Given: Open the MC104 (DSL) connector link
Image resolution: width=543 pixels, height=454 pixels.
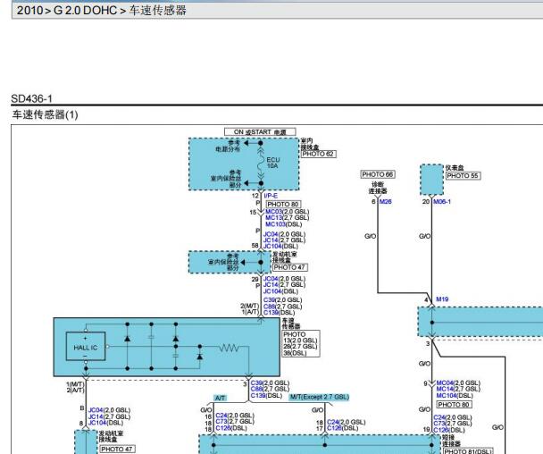Looking at the screenshot, I should coord(447,395).
